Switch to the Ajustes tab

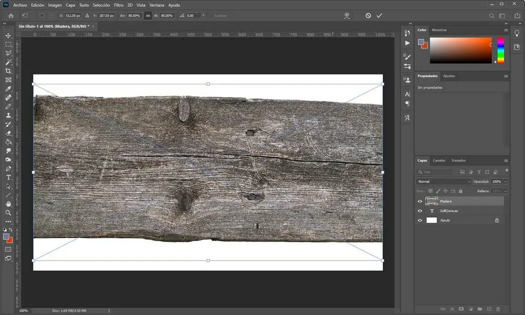pos(449,76)
